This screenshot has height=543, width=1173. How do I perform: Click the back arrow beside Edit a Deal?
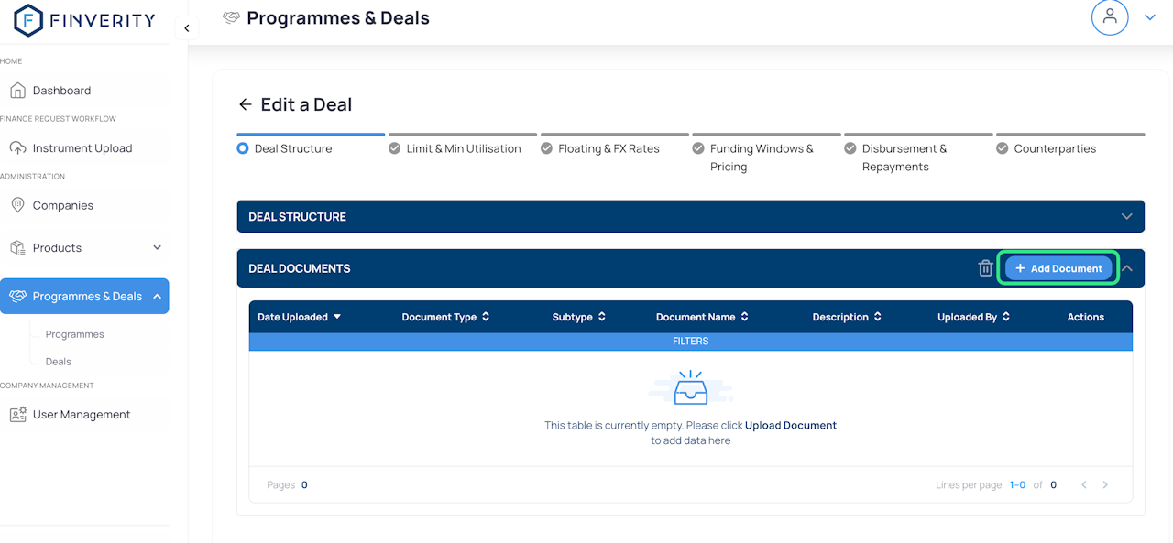(x=245, y=104)
